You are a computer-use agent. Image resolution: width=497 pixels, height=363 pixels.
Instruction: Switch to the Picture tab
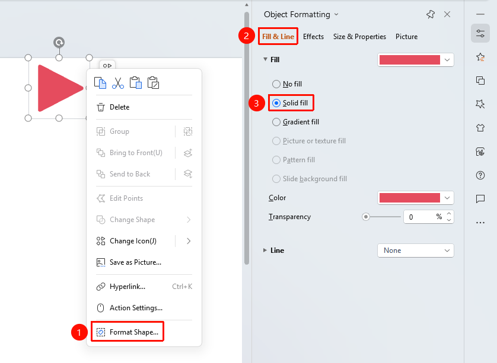(x=406, y=37)
